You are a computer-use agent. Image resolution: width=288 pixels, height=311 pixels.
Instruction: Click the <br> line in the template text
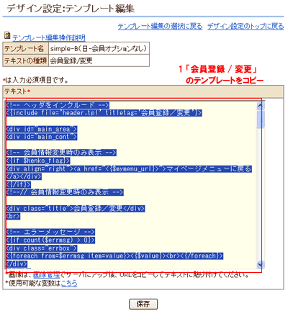point(14,217)
